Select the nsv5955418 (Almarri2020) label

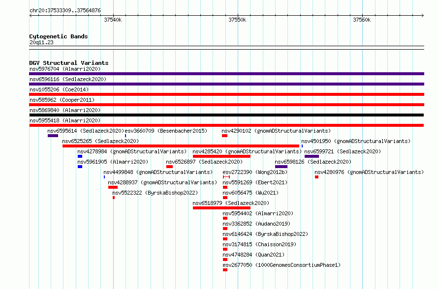point(65,120)
